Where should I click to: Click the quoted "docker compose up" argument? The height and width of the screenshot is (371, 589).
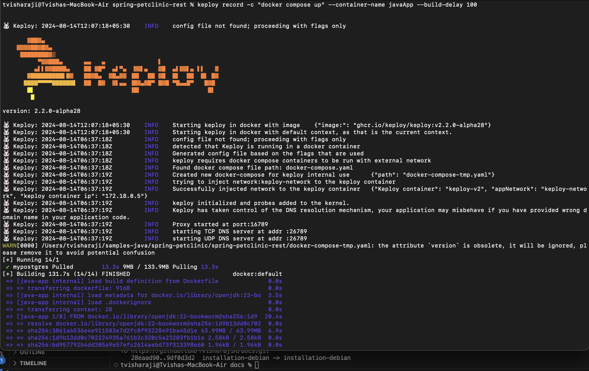291,5
